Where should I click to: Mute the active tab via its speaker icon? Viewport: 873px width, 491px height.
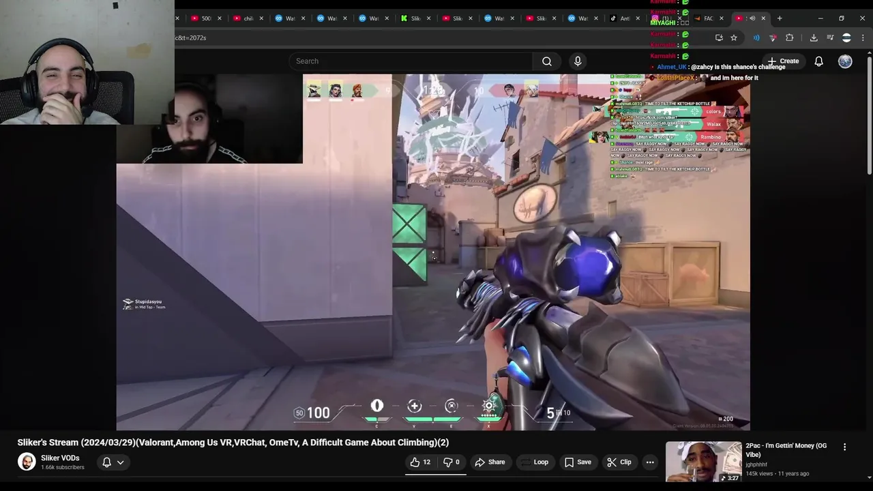click(752, 18)
